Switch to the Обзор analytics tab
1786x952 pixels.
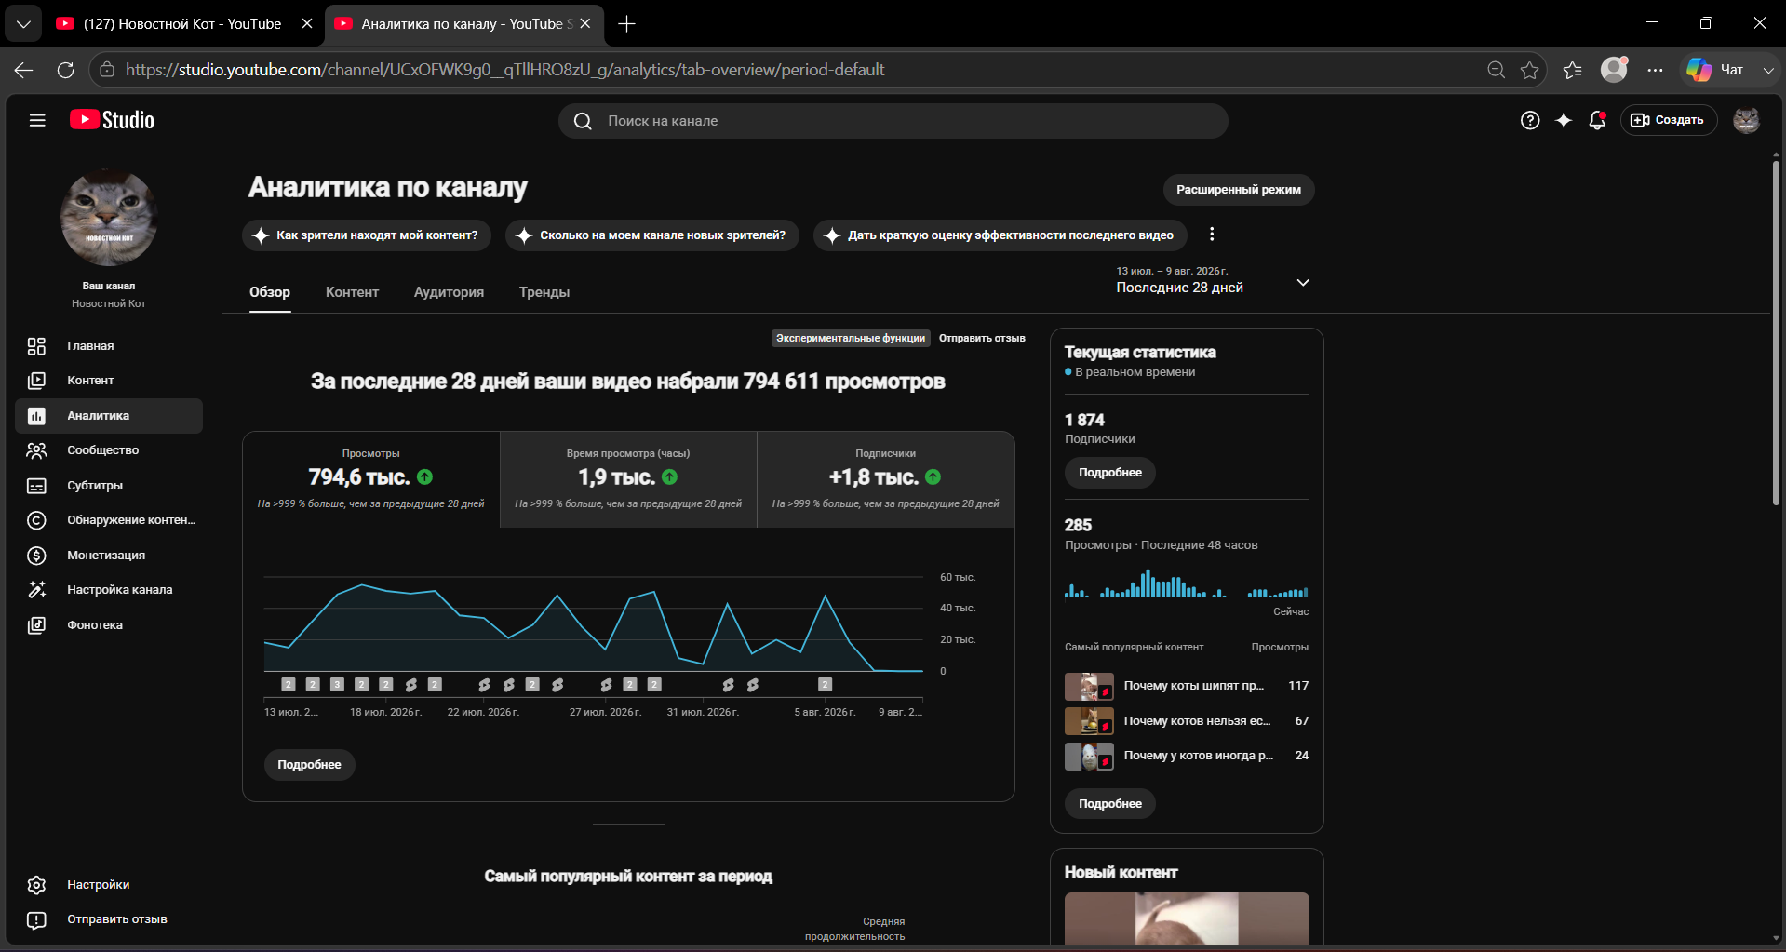point(270,292)
